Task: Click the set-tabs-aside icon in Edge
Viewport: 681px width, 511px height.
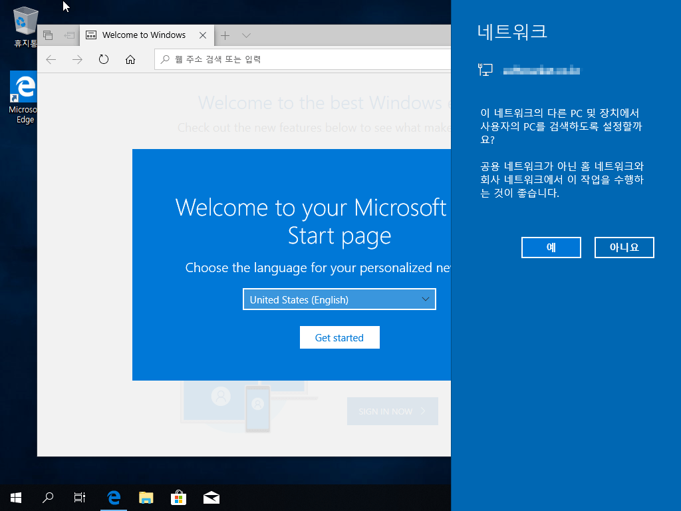Action: [69, 35]
